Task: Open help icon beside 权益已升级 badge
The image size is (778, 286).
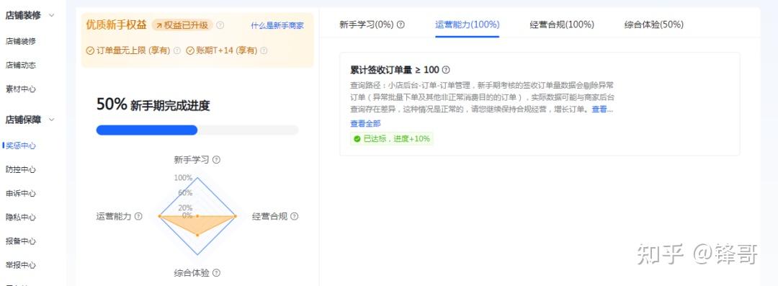Action: coord(220,25)
